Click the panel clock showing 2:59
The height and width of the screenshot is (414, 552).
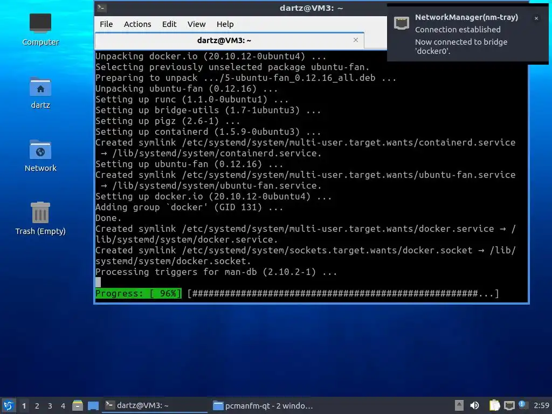click(x=541, y=405)
